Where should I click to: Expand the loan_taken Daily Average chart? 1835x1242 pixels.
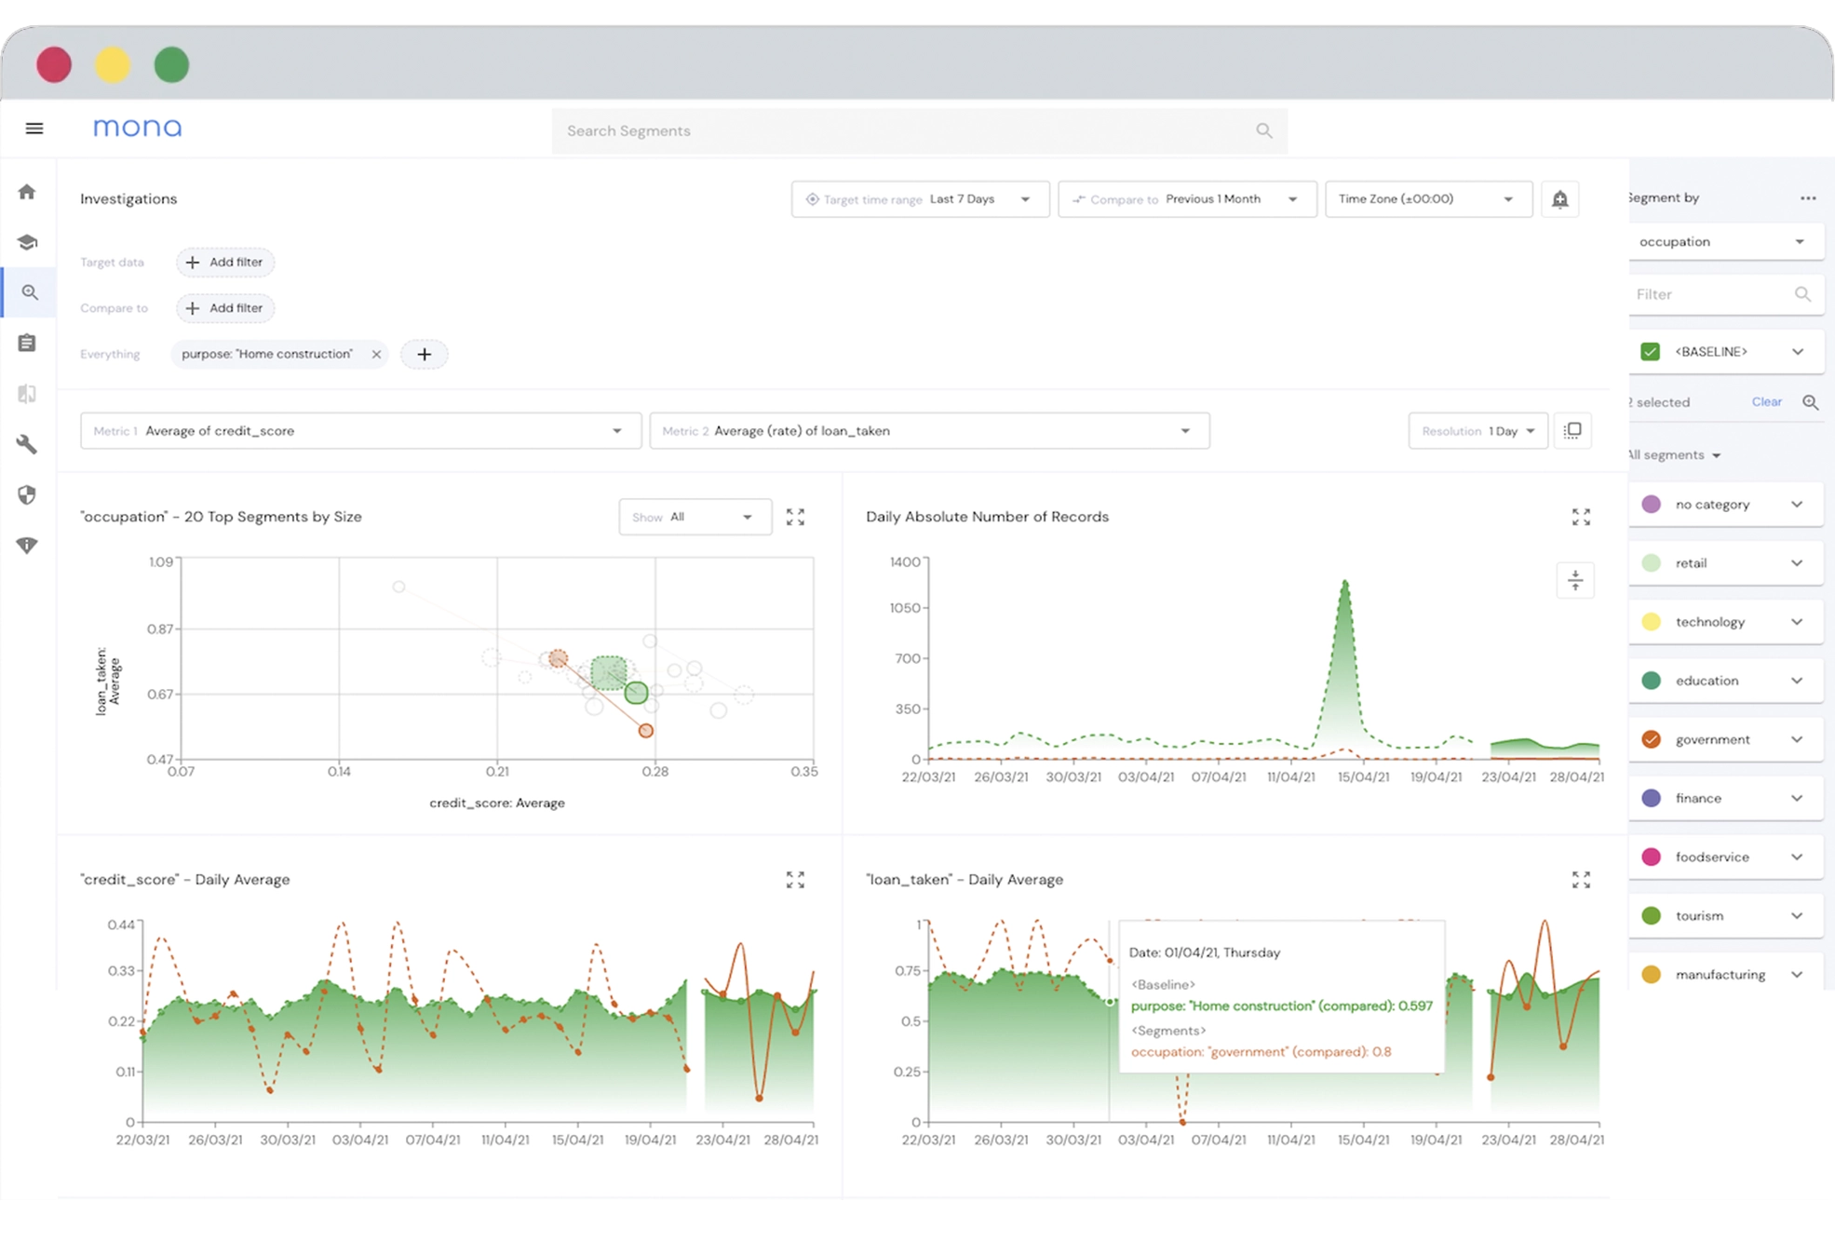1581,880
